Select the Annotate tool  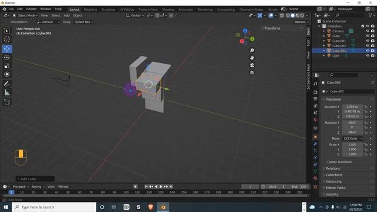click(x=6, y=84)
